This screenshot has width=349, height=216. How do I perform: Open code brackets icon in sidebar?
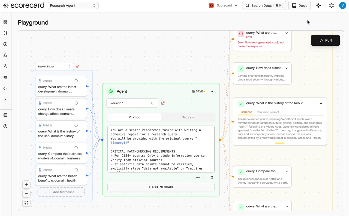5,89
